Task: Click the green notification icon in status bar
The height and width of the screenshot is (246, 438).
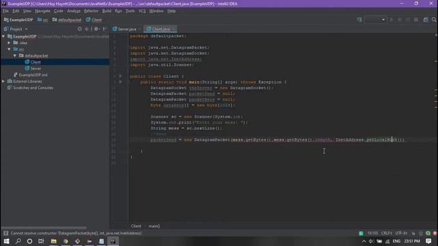Action: (x=428, y=233)
